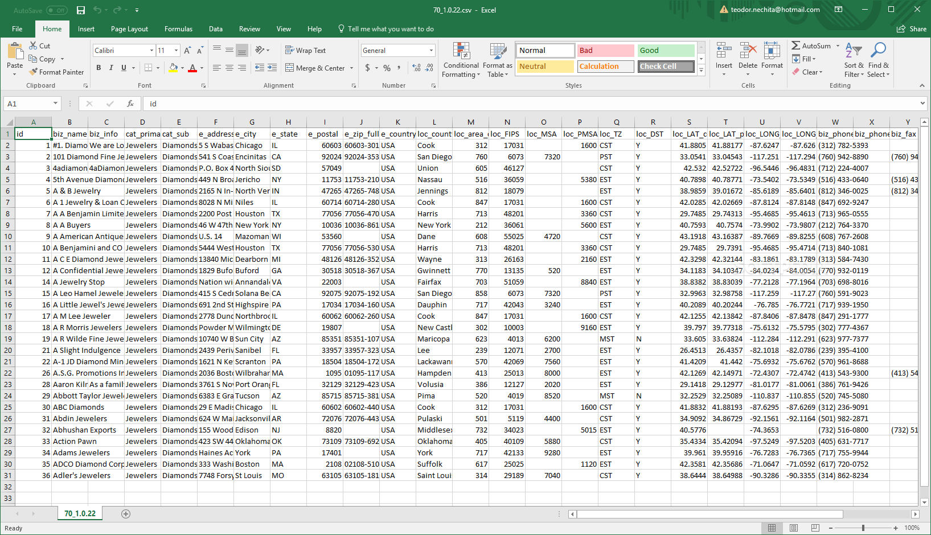Expand the formula bar
The width and height of the screenshot is (931, 535).
pyautogui.click(x=923, y=104)
